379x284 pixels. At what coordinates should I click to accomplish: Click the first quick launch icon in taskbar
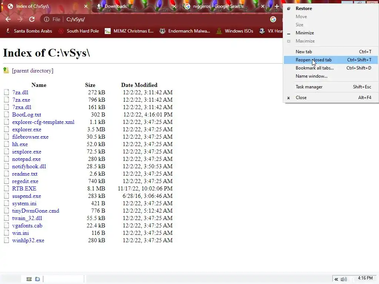pos(29,279)
